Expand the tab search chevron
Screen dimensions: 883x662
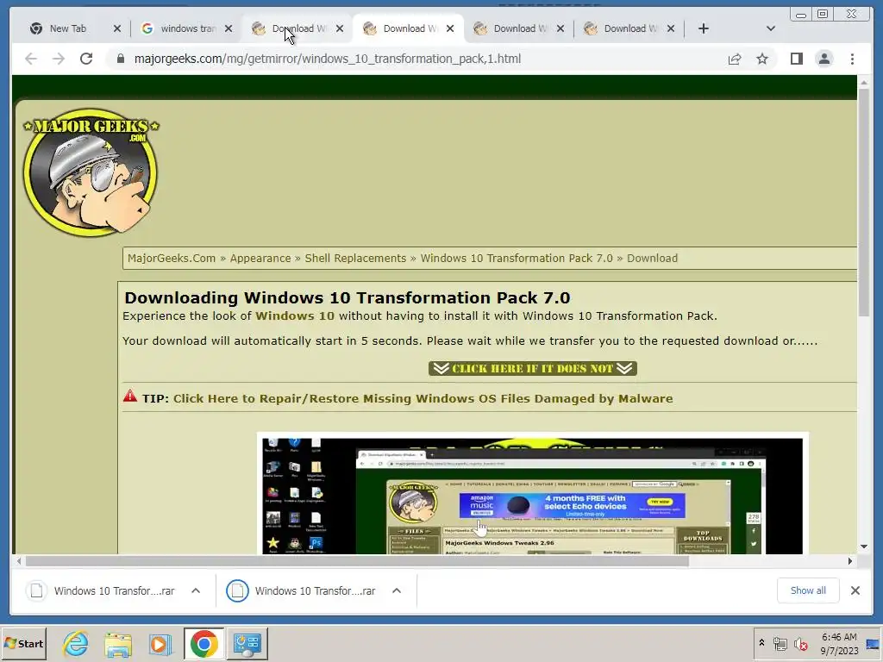click(x=770, y=28)
